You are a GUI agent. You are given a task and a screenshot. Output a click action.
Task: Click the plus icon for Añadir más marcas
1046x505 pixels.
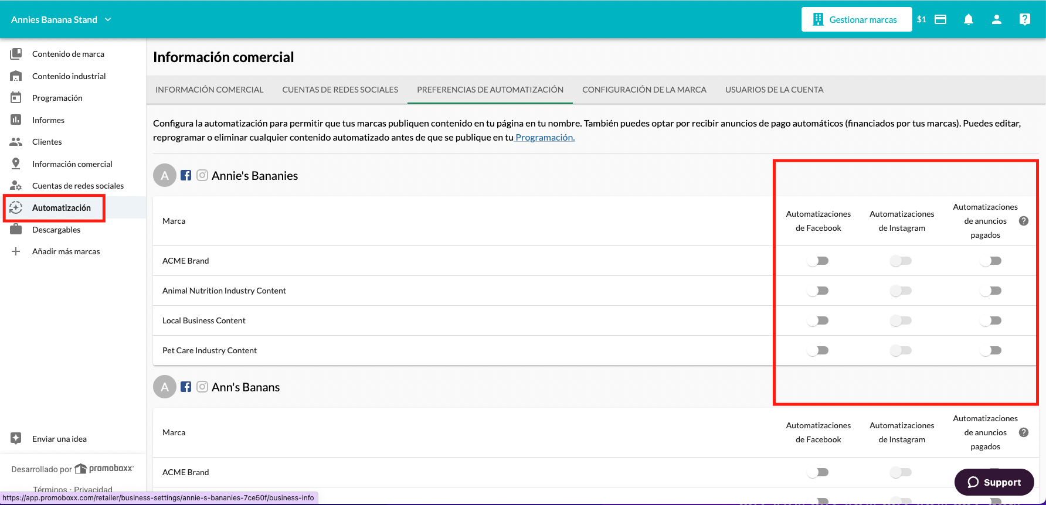16,251
